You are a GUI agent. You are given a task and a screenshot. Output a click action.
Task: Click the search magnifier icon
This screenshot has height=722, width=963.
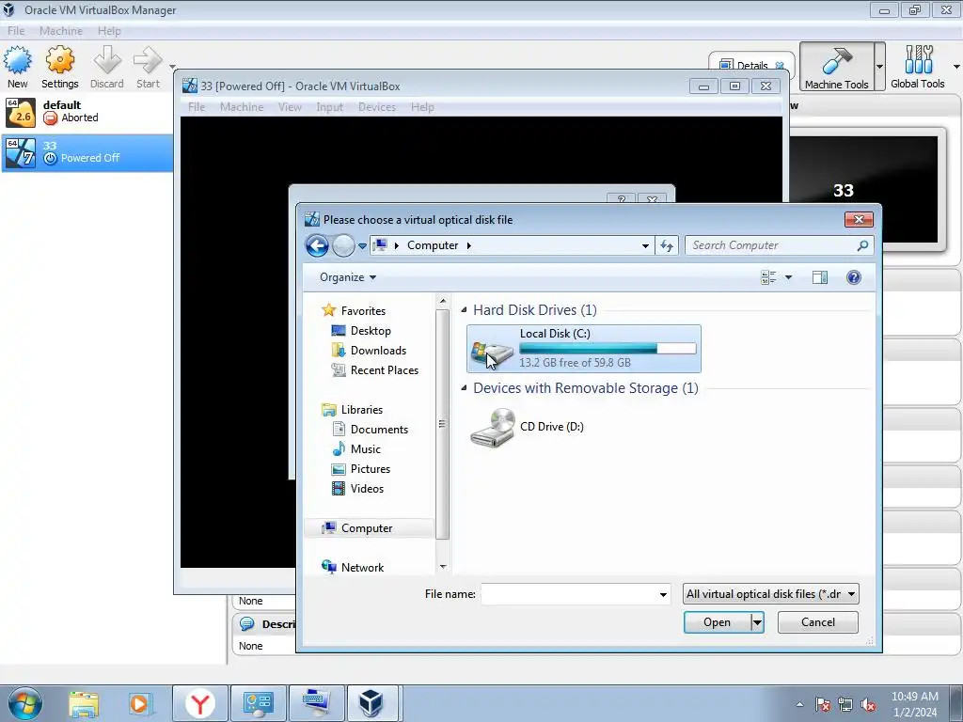pyautogui.click(x=863, y=245)
